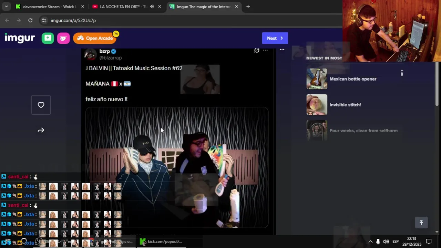
Task: Click the feliz año nuevo !! text
Action: click(106, 99)
